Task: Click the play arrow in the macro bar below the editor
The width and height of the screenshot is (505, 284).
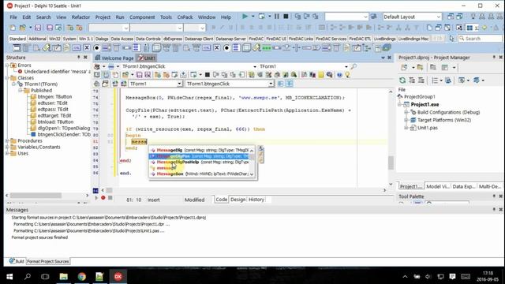Action: [96, 198]
